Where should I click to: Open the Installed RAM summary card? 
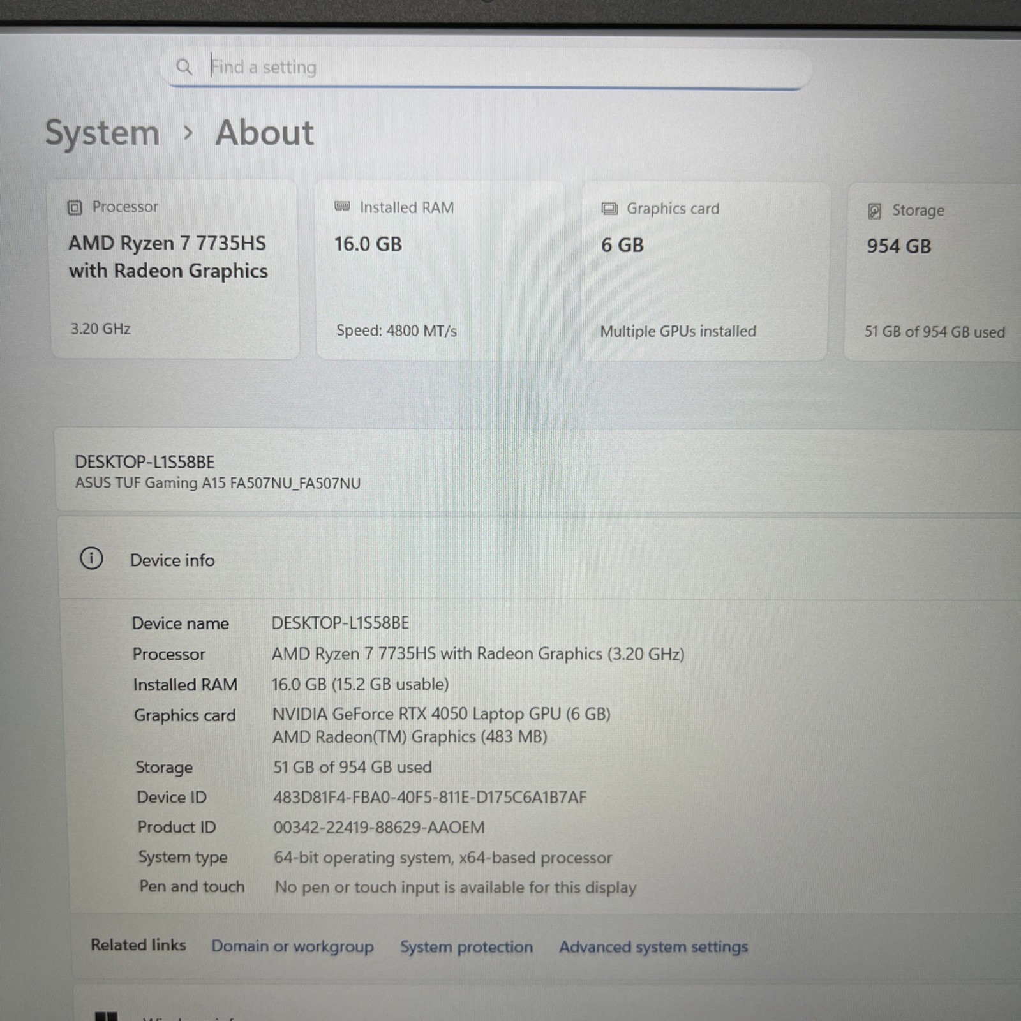[442, 271]
